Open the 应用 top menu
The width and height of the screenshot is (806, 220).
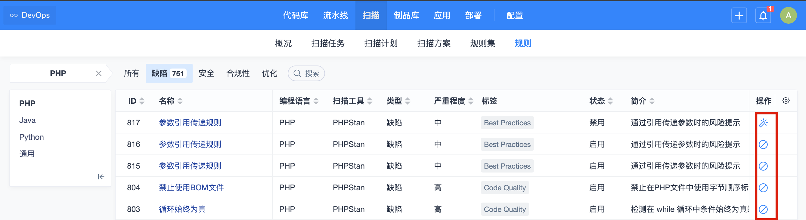pyautogui.click(x=442, y=15)
